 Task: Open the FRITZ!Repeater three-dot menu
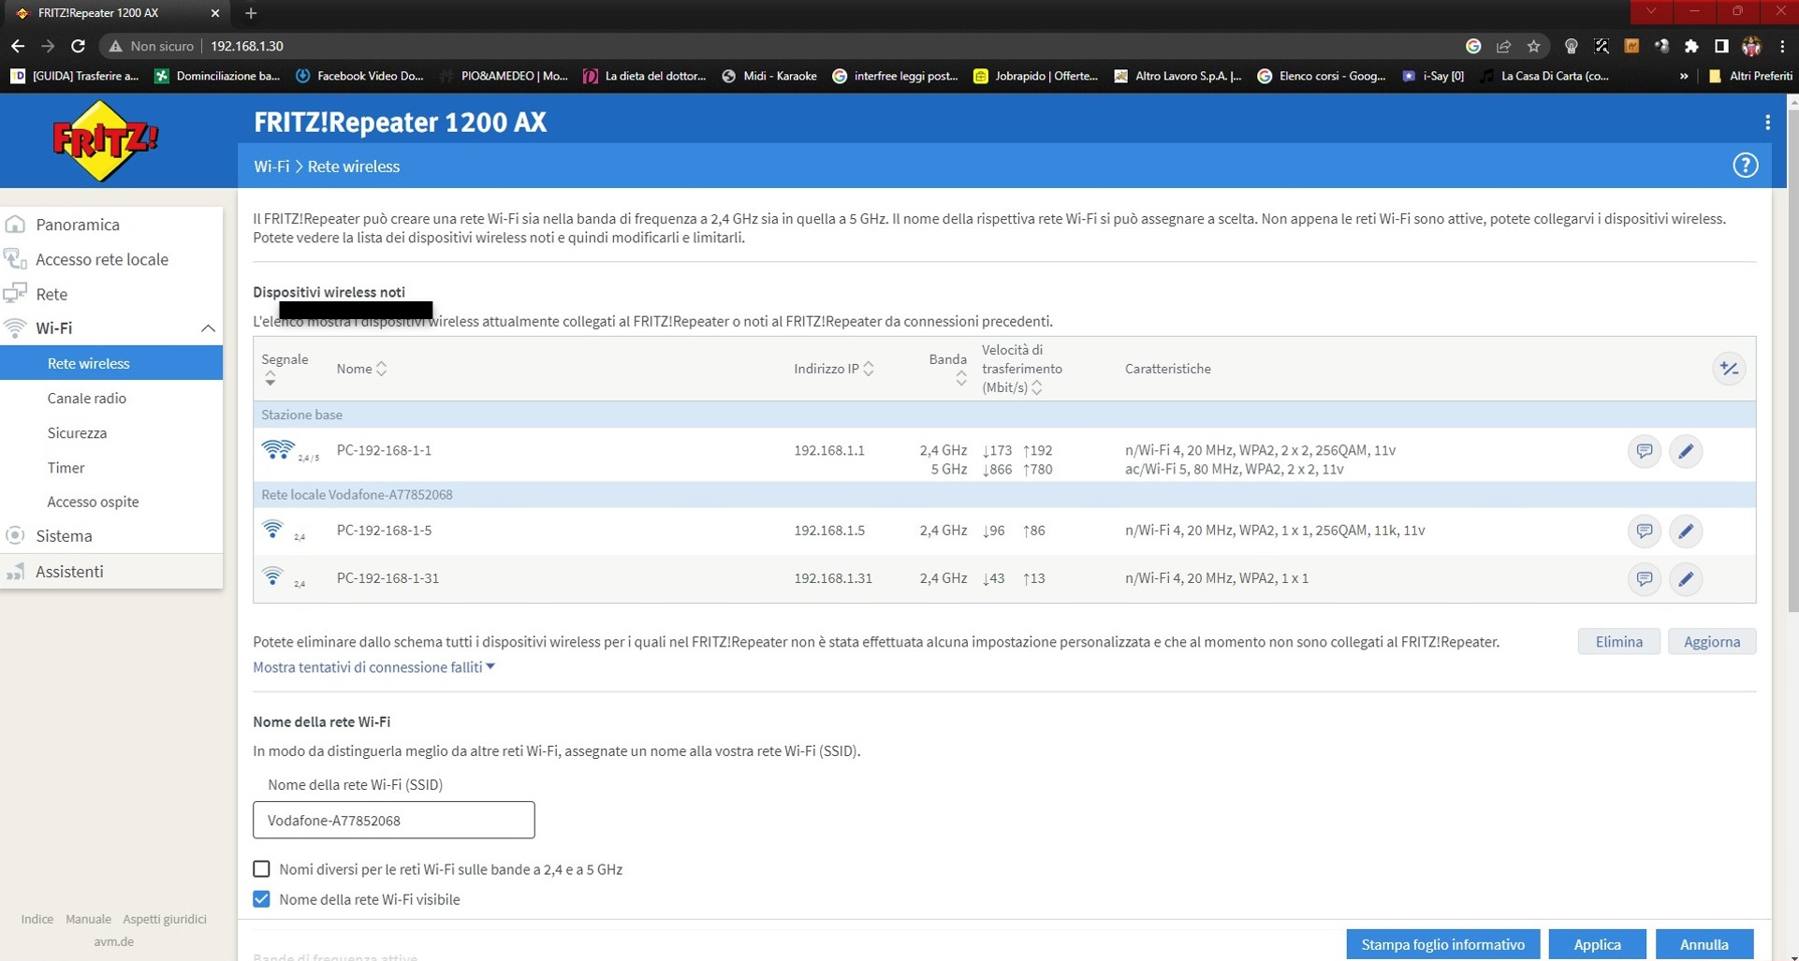click(1767, 123)
